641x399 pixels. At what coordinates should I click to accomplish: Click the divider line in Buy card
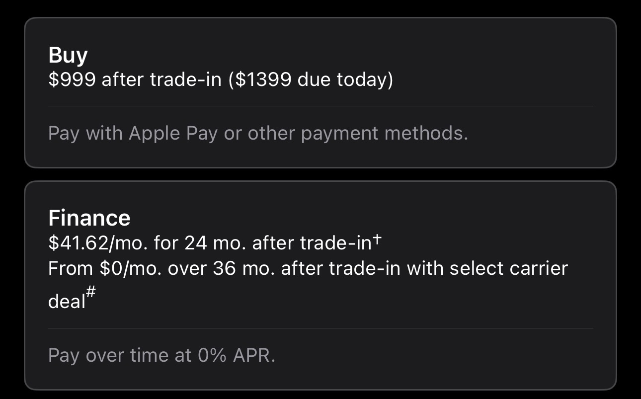pyautogui.click(x=320, y=106)
